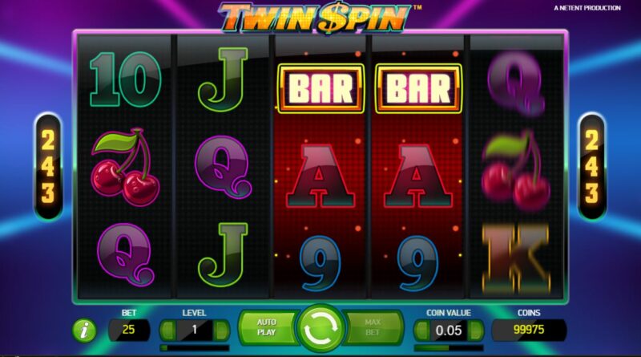Decrease the bet level with left arrow
The image size is (641, 357).
[167, 330]
